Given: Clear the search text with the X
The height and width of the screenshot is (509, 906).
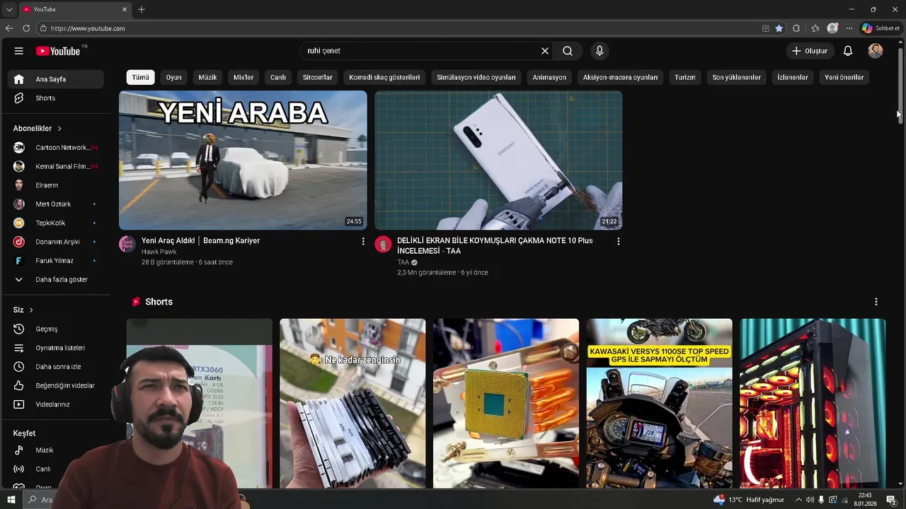Looking at the screenshot, I should tap(545, 51).
